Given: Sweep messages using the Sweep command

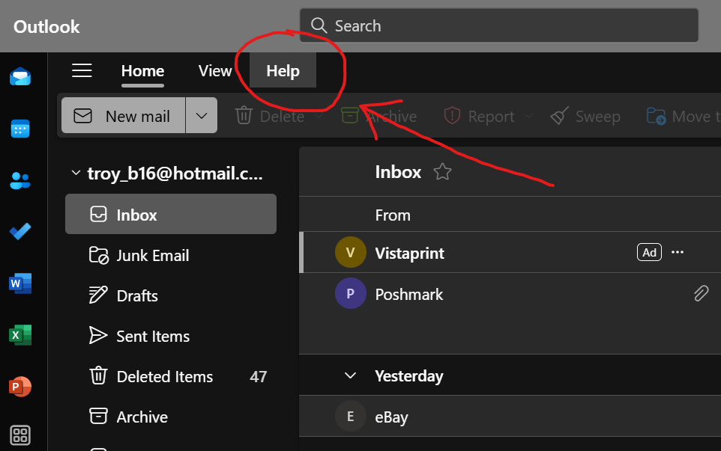Looking at the screenshot, I should (x=585, y=116).
